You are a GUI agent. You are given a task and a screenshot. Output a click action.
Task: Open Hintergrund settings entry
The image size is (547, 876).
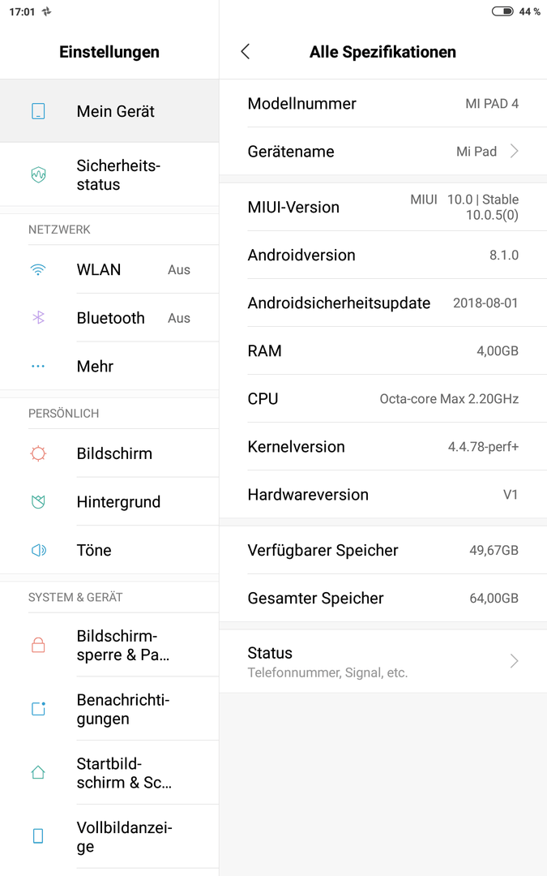tap(109, 502)
